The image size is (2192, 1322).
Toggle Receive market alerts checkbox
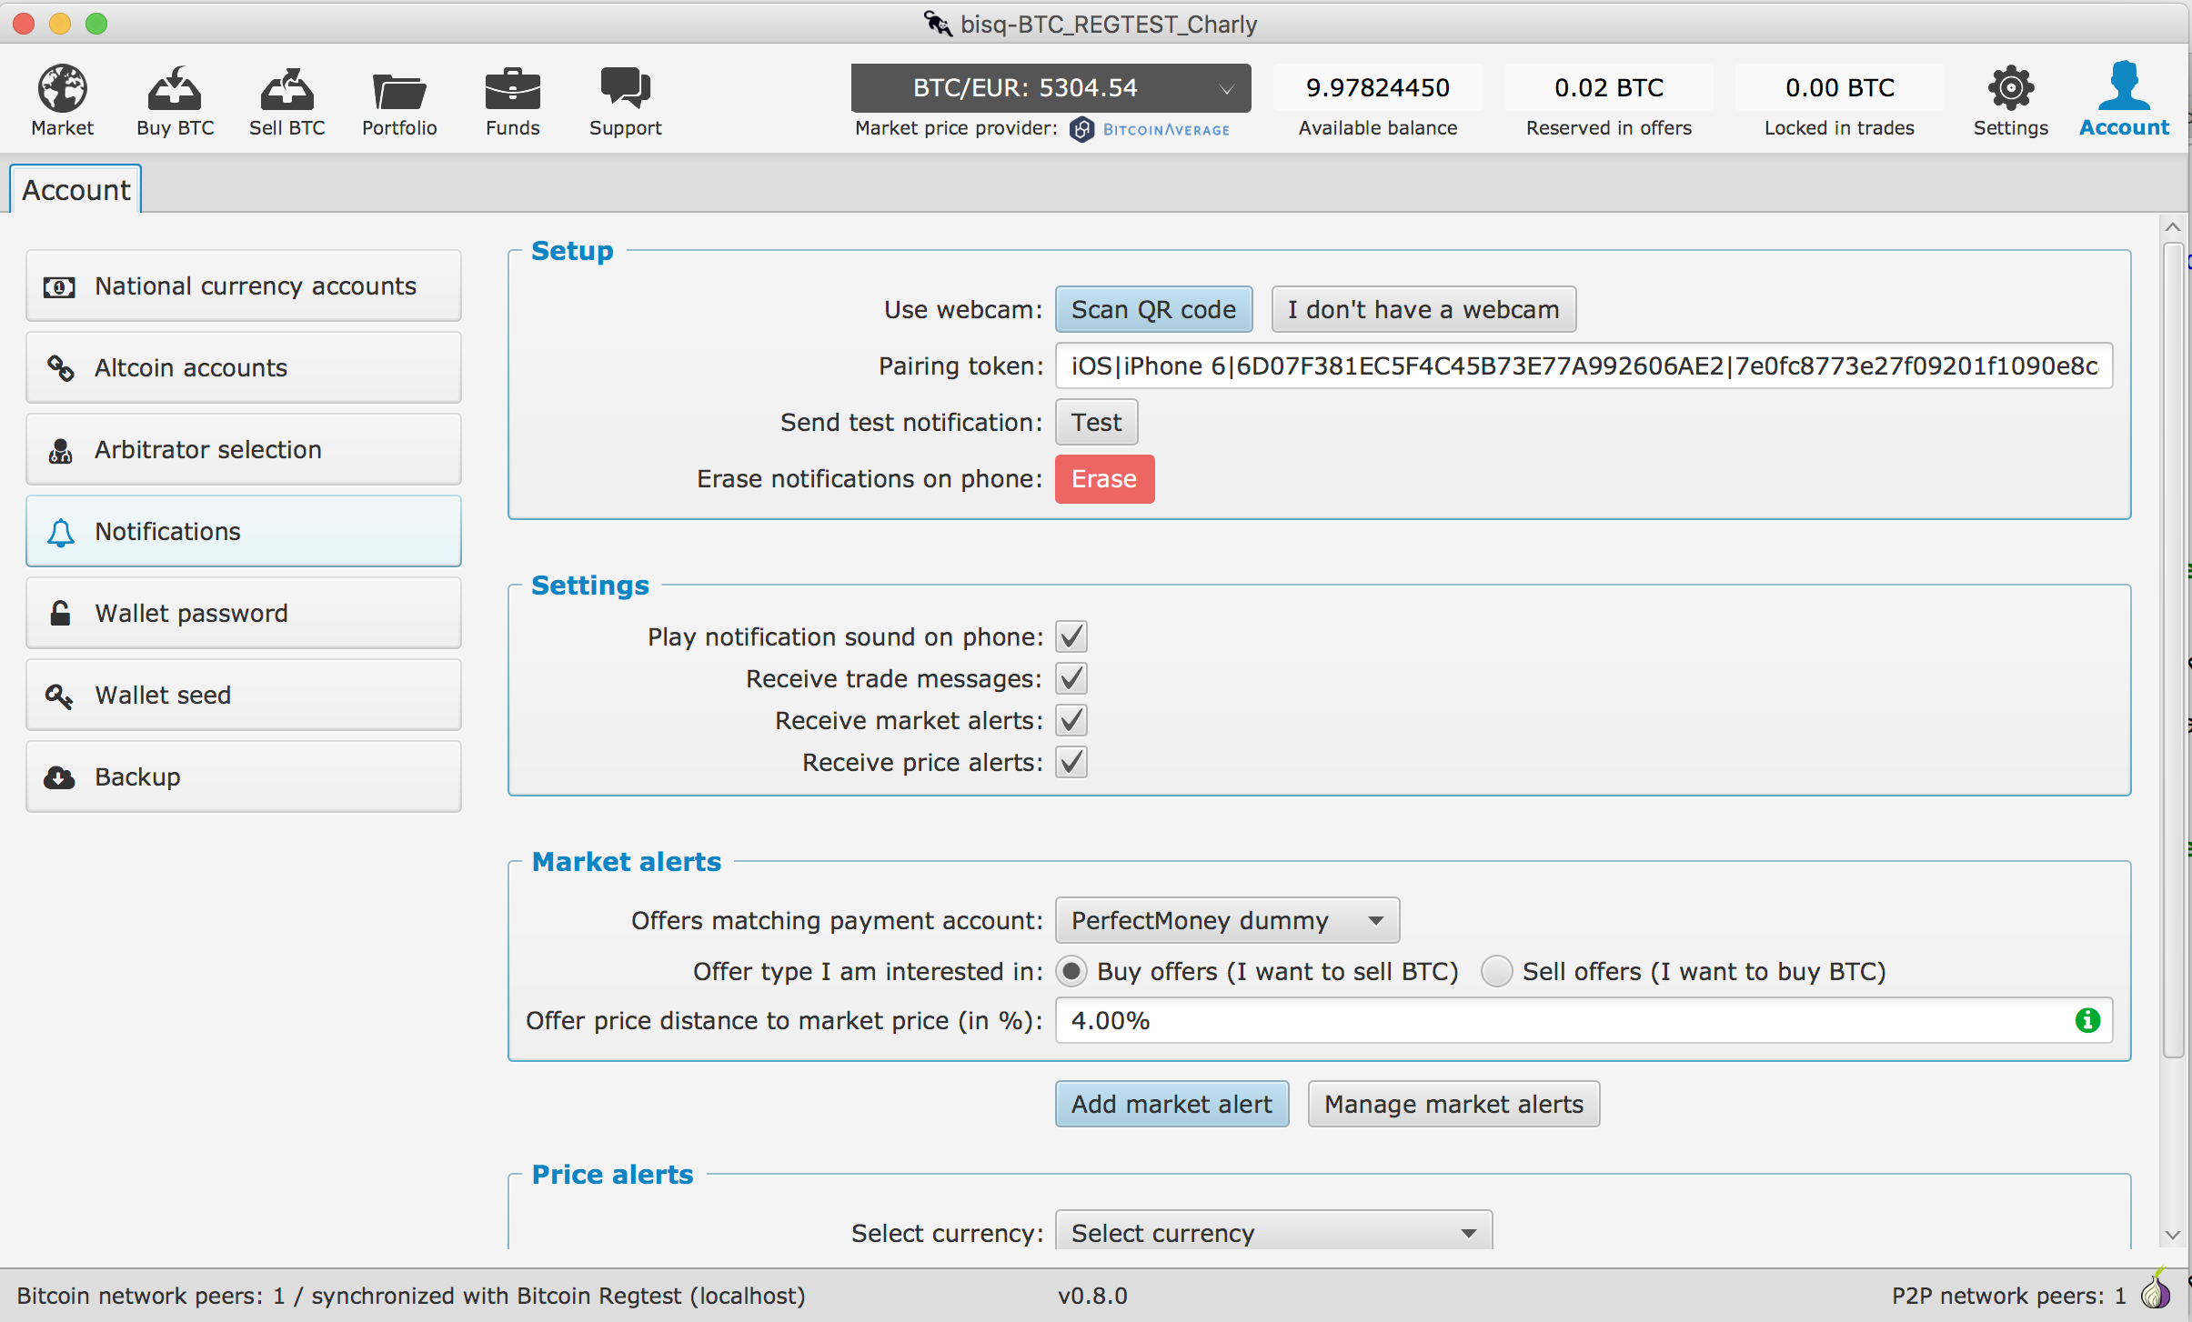(x=1071, y=720)
